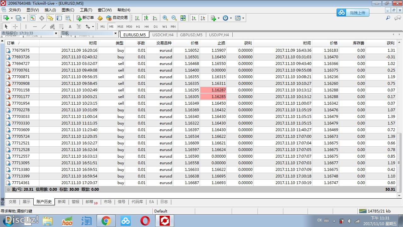Viewport: 403px width, 227px height.
Task: Select the equidistant channel tool
Action: pyautogui.click(x=53, y=26)
